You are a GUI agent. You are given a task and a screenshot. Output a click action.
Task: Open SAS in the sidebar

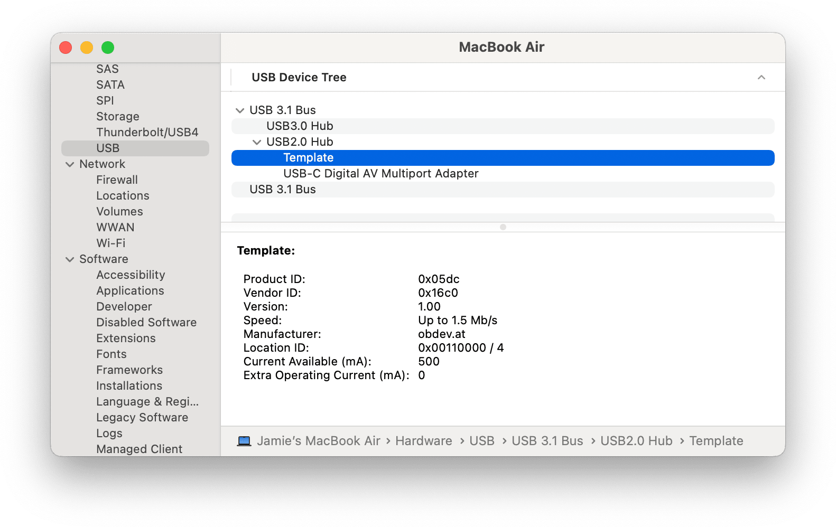tap(107, 69)
